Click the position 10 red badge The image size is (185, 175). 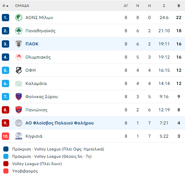coord(6,136)
